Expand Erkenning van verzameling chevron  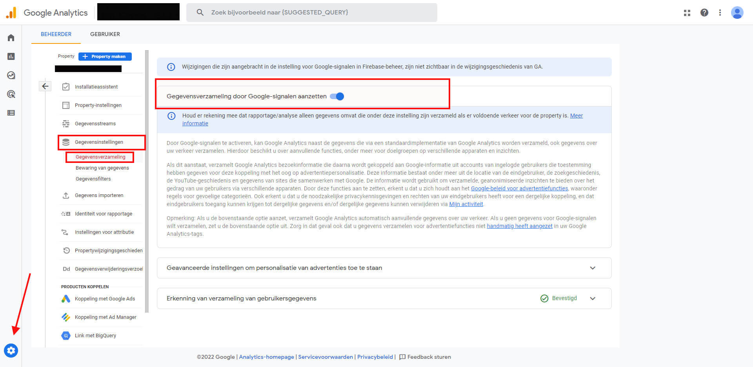pyautogui.click(x=593, y=298)
